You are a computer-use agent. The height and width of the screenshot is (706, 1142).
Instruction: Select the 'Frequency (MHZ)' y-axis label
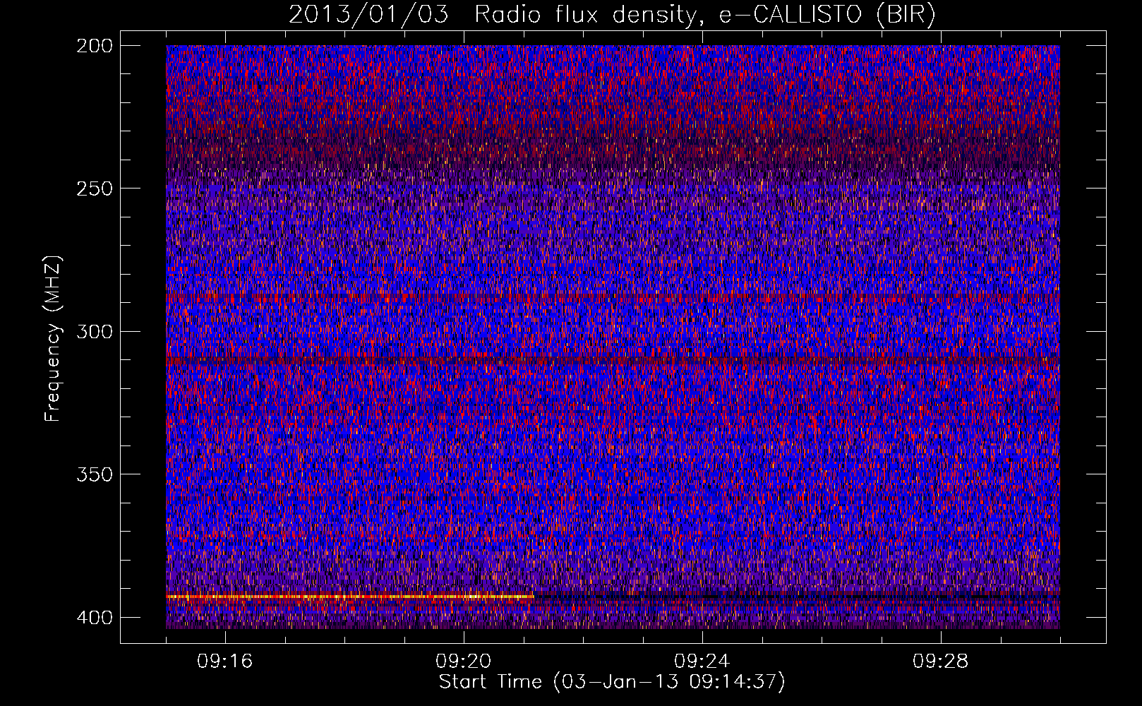(x=53, y=338)
